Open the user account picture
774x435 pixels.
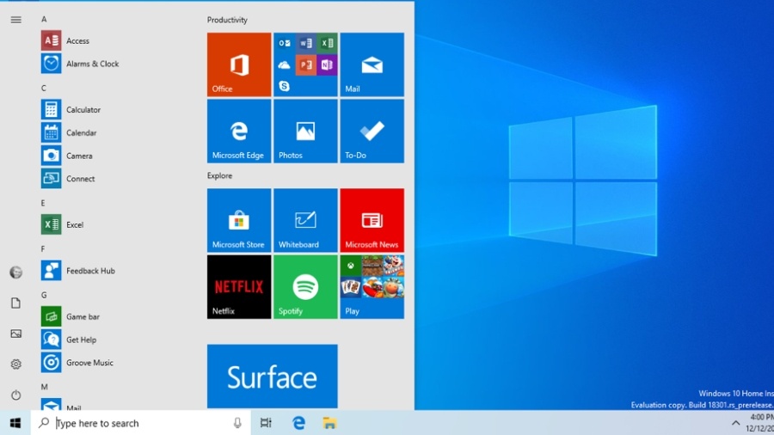[15, 273]
